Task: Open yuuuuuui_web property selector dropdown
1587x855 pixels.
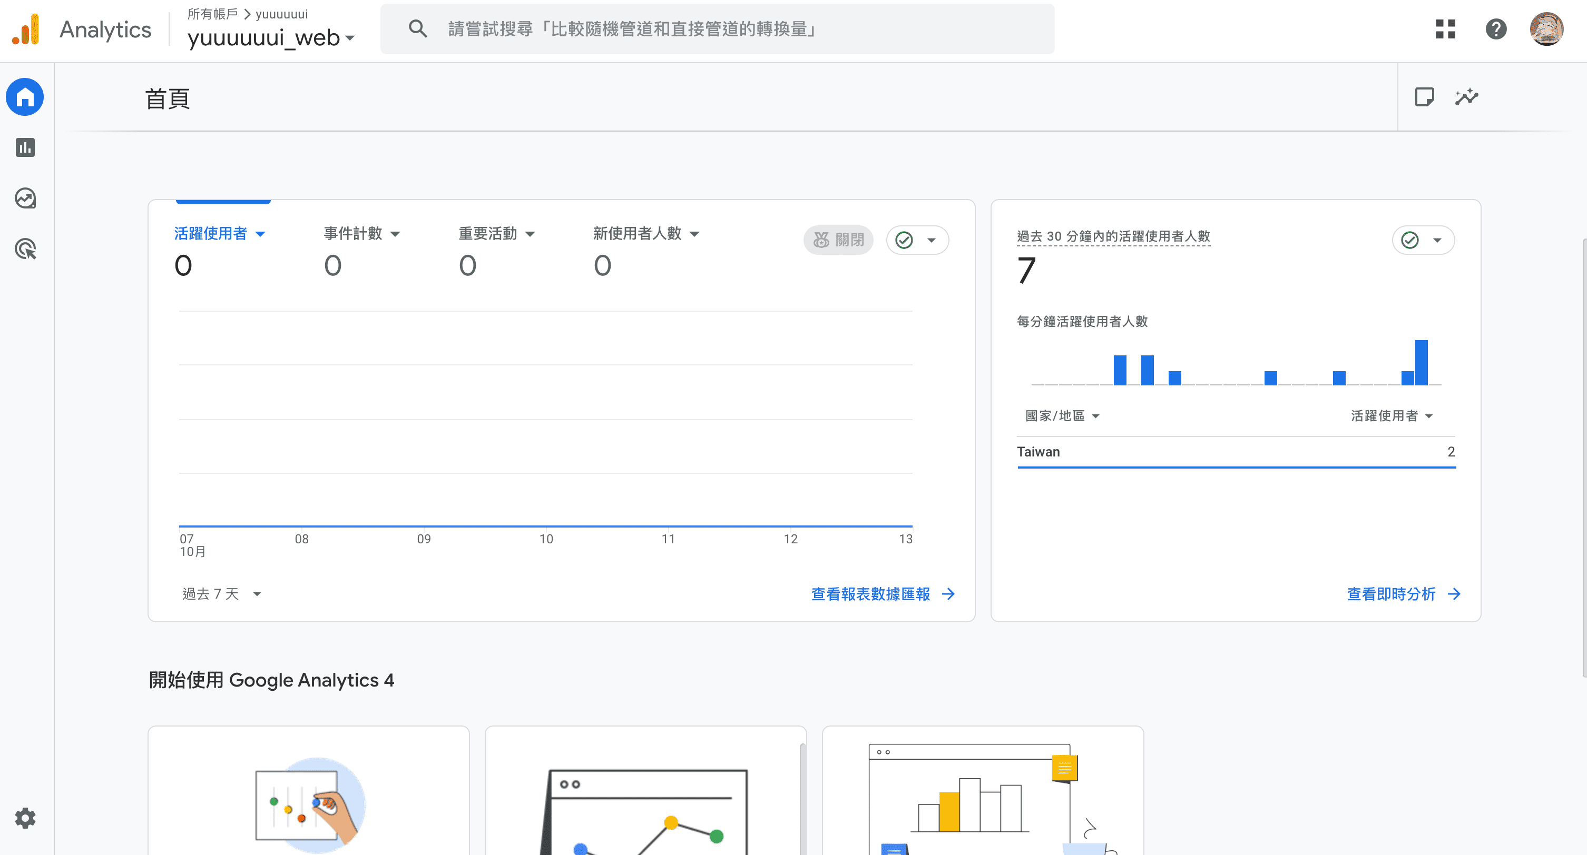Action: pos(271,38)
